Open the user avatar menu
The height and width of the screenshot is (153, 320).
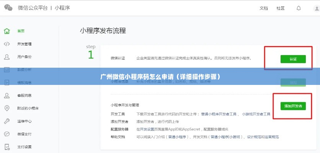pyautogui.click(x=317, y=8)
